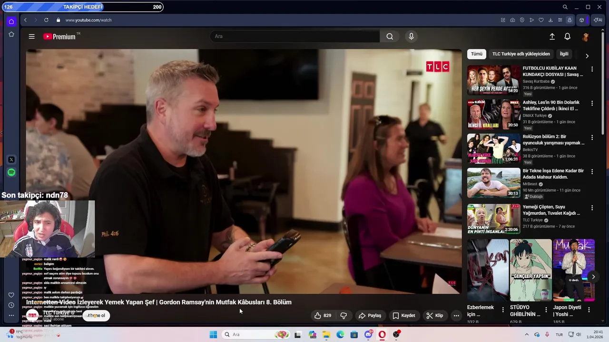Go back with the browser back arrow
The height and width of the screenshot is (342, 609).
pos(25,20)
